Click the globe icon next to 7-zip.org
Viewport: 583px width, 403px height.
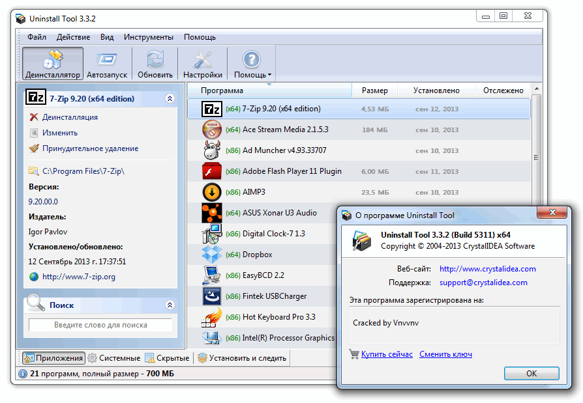[34, 277]
